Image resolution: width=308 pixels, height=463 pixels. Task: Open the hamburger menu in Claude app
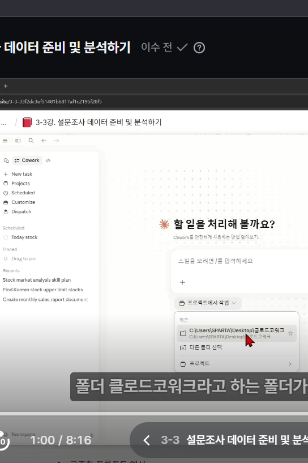coord(5,141)
